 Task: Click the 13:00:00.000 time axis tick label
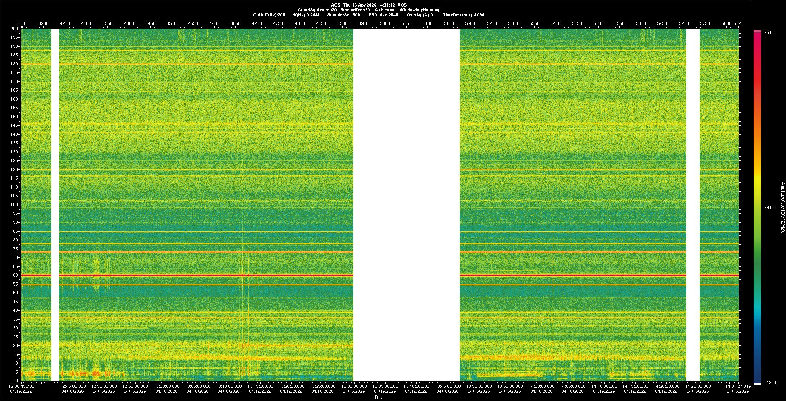pos(166,386)
